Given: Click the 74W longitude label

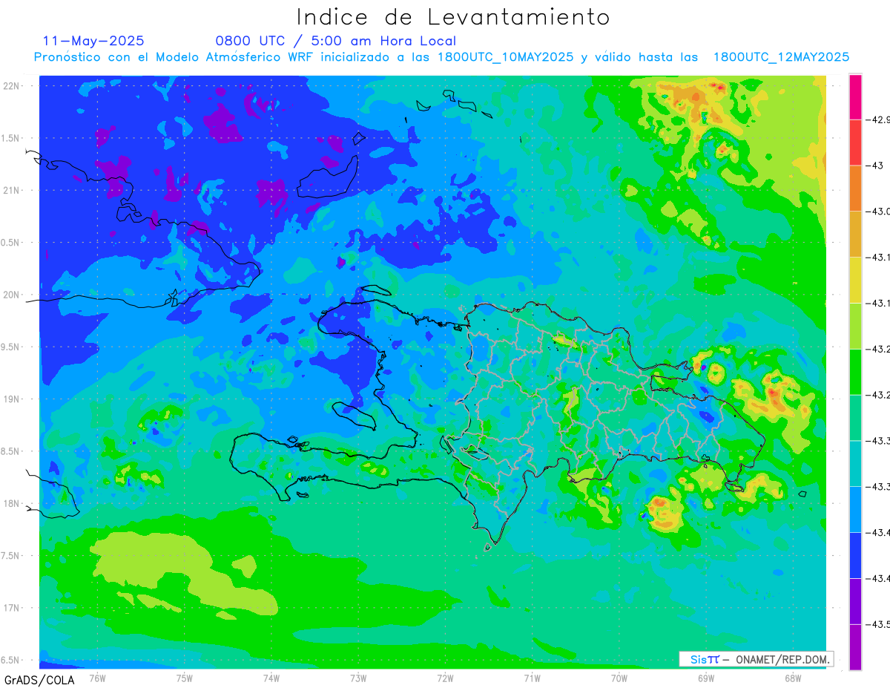Looking at the screenshot, I should point(271,678).
